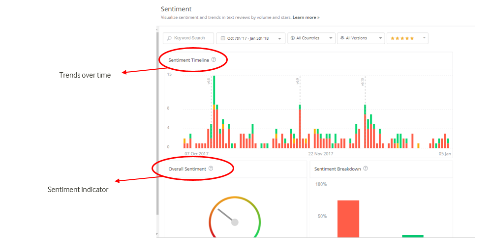The width and height of the screenshot is (490, 252).
Task: Click the v6.9 version marker on timeline
Action: pos(298,81)
